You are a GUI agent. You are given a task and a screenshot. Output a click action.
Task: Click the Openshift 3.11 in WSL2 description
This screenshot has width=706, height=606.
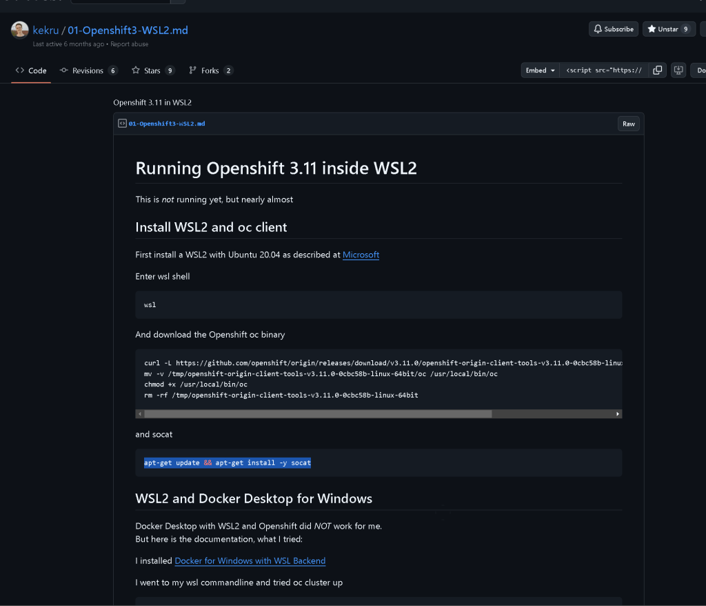[152, 103]
